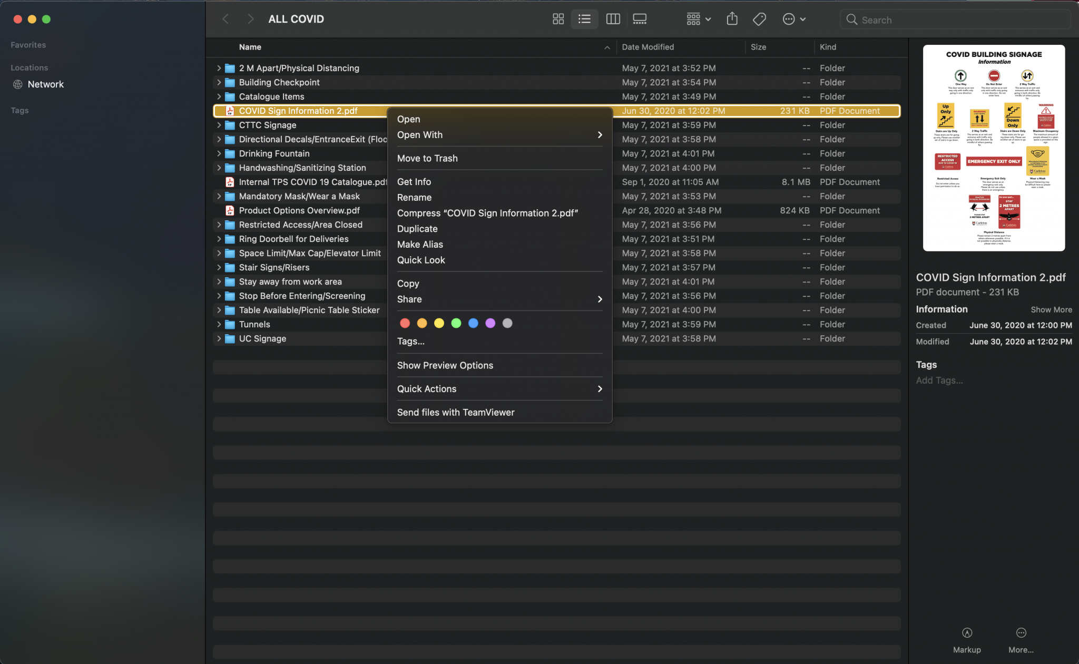The image size is (1079, 664).
Task: Navigate back with the back arrow
Action: coord(225,18)
